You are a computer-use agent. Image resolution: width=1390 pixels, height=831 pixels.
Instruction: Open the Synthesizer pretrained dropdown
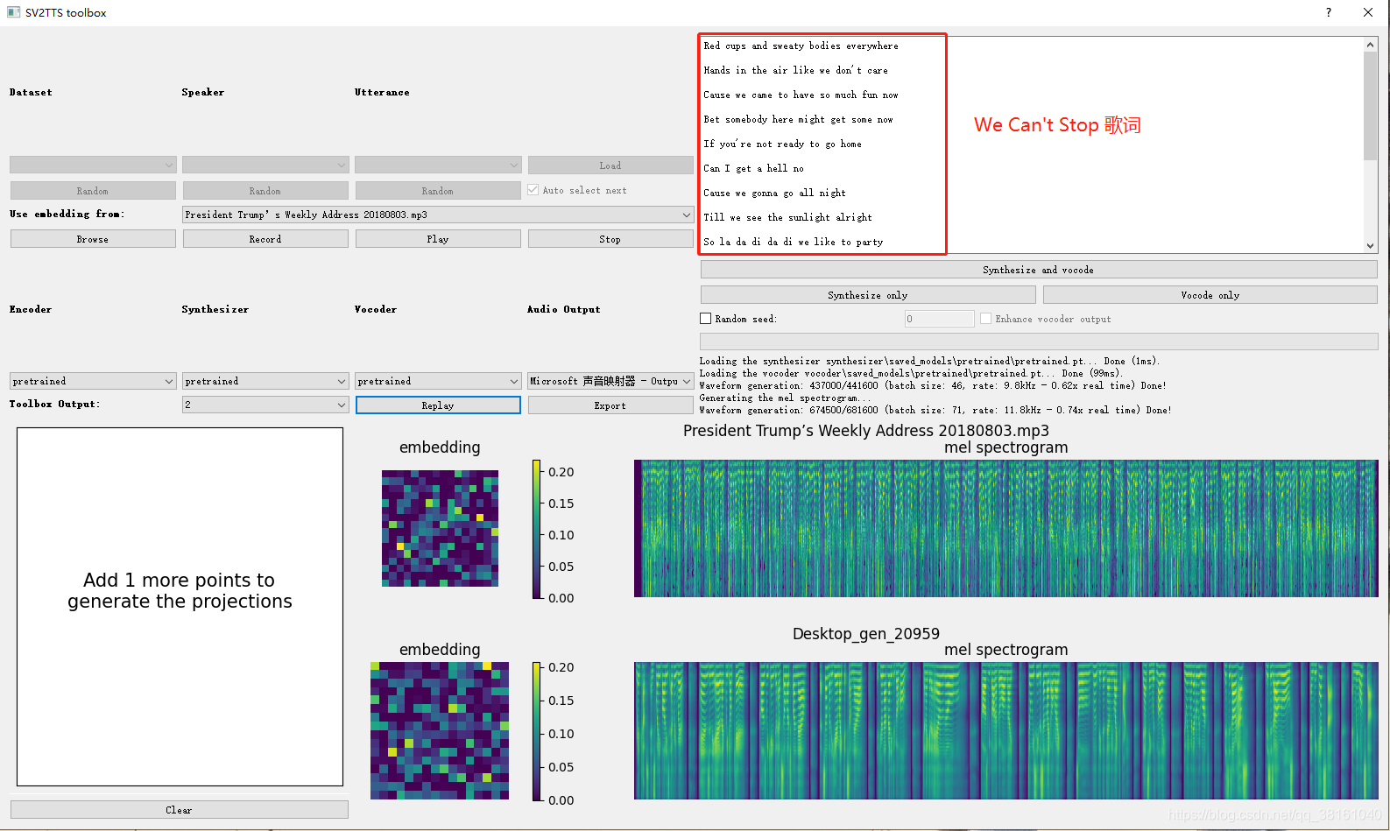tap(265, 381)
